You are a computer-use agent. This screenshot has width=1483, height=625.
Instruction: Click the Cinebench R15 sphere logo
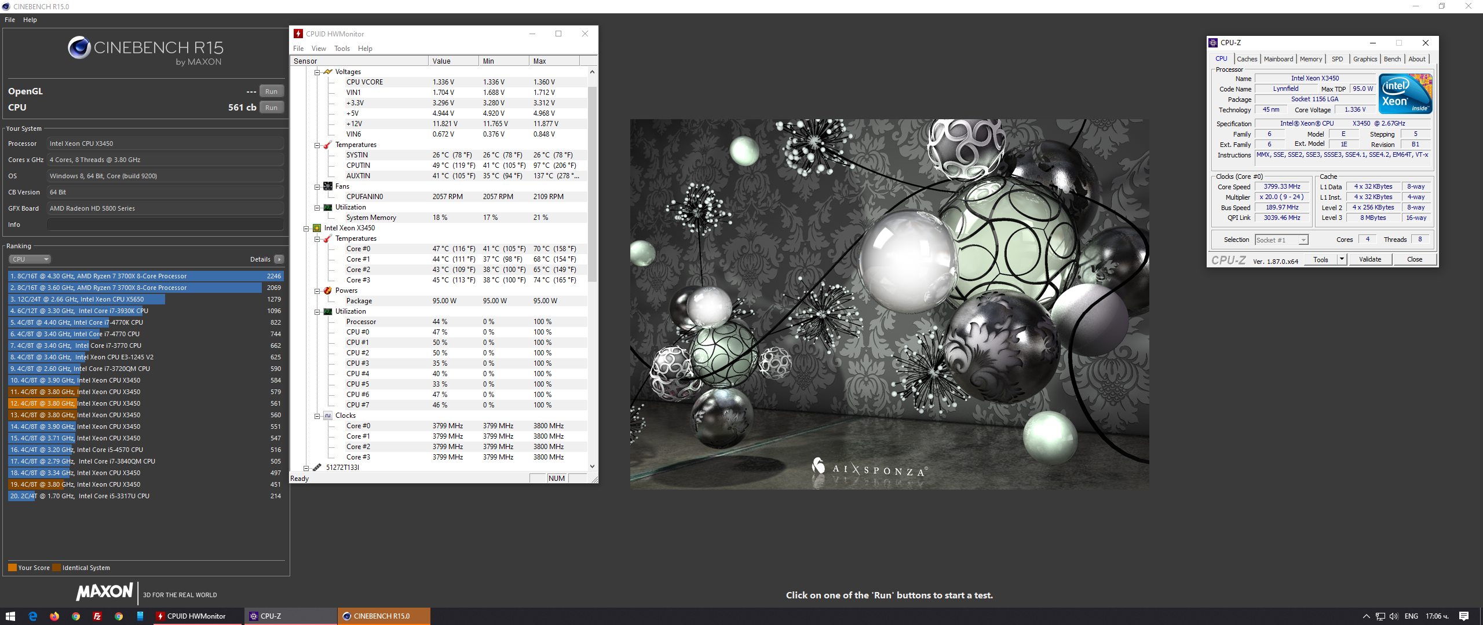click(x=79, y=47)
